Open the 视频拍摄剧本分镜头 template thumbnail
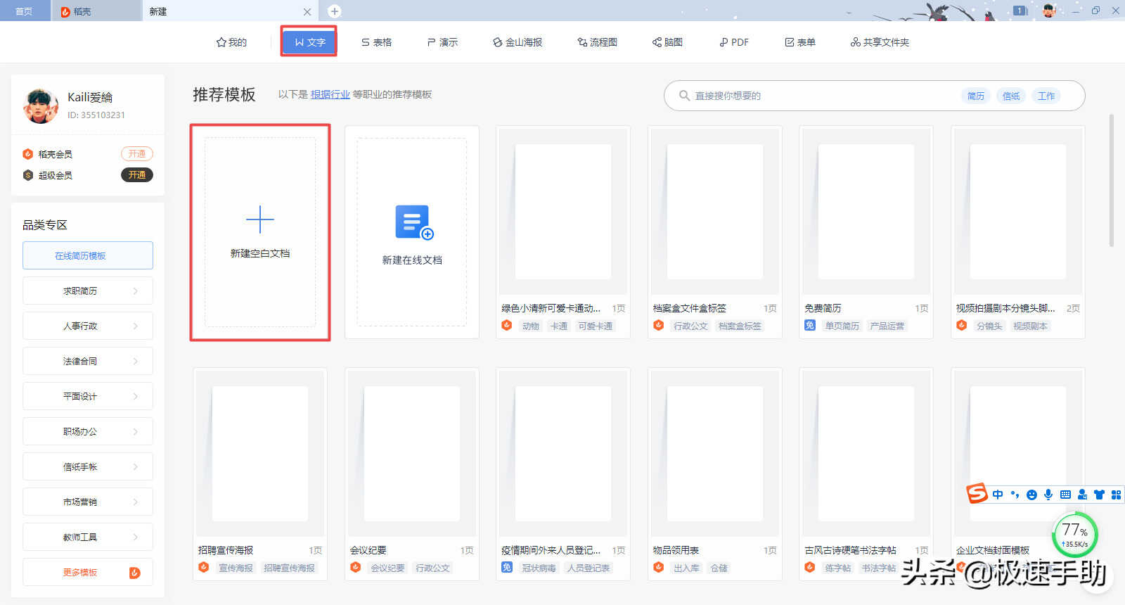This screenshot has height=605, width=1125. (1018, 211)
